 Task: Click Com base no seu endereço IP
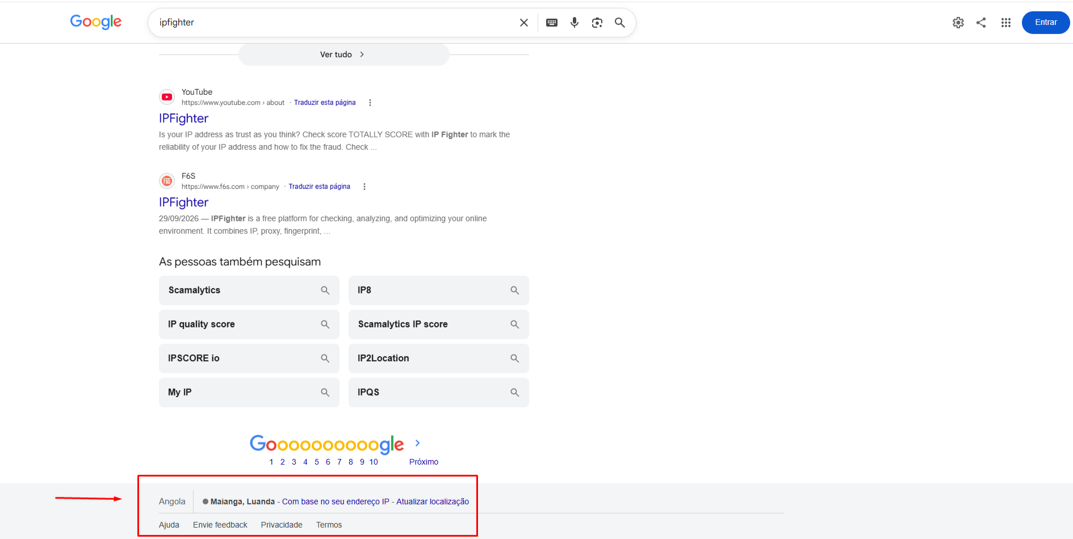336,502
